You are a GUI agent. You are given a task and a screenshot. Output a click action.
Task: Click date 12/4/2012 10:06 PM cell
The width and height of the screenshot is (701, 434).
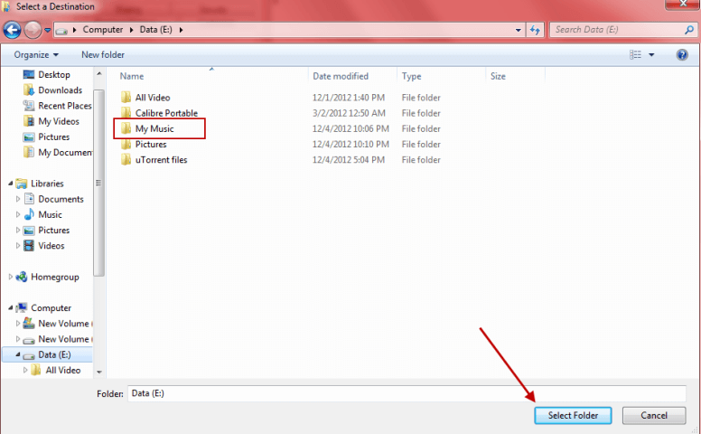click(x=350, y=129)
